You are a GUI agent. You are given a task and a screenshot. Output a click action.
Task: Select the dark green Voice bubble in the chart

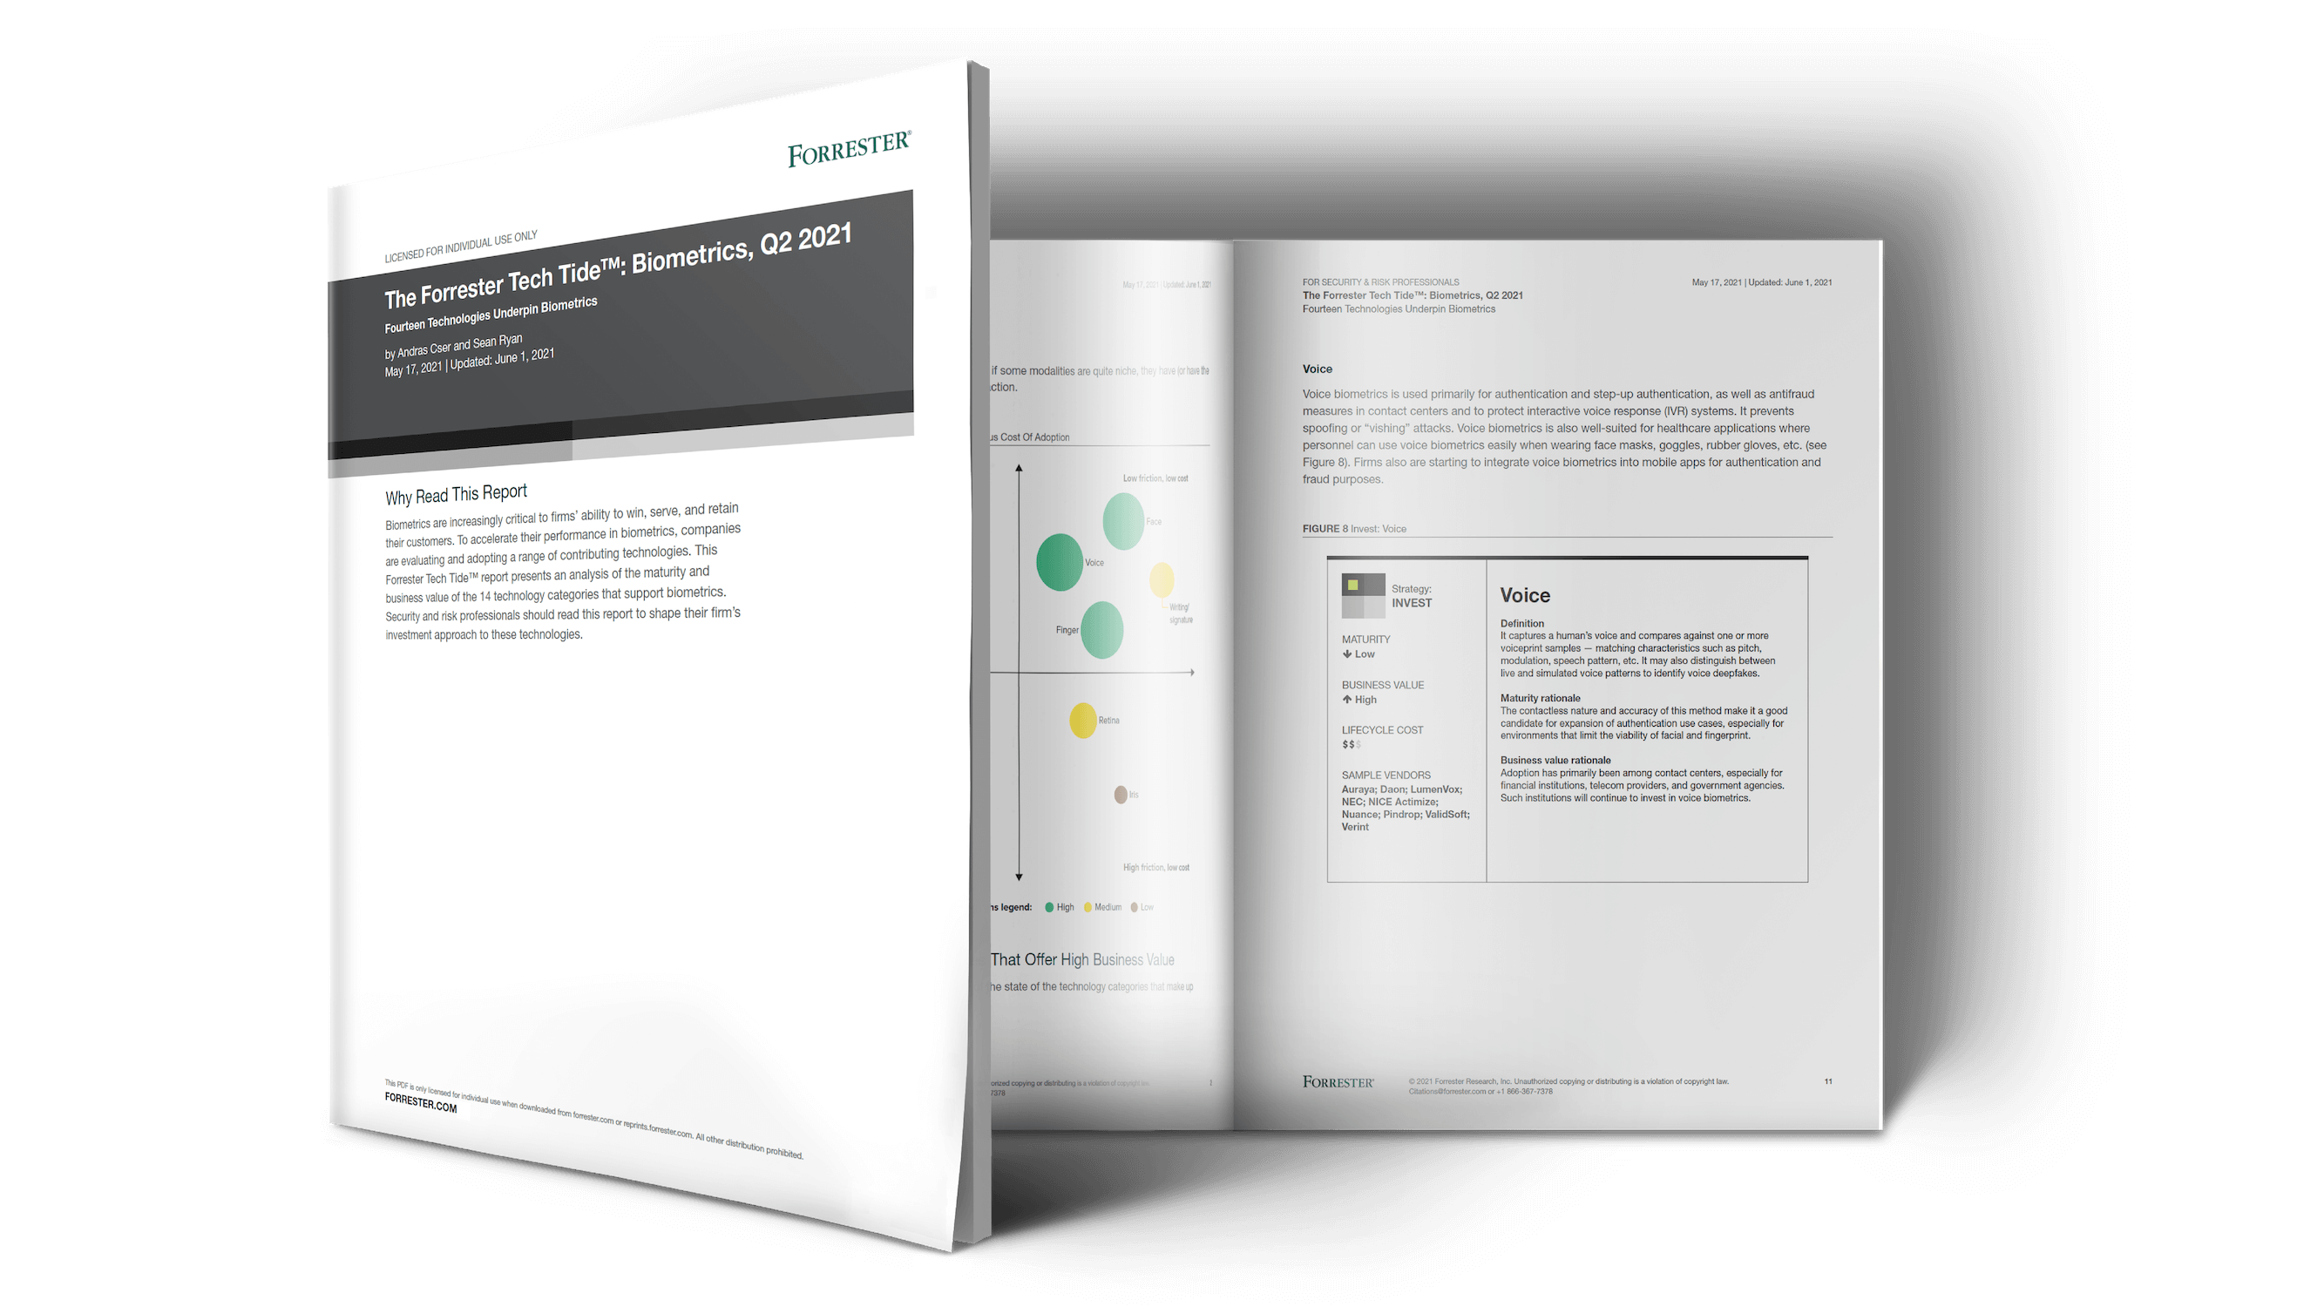pos(1059,562)
